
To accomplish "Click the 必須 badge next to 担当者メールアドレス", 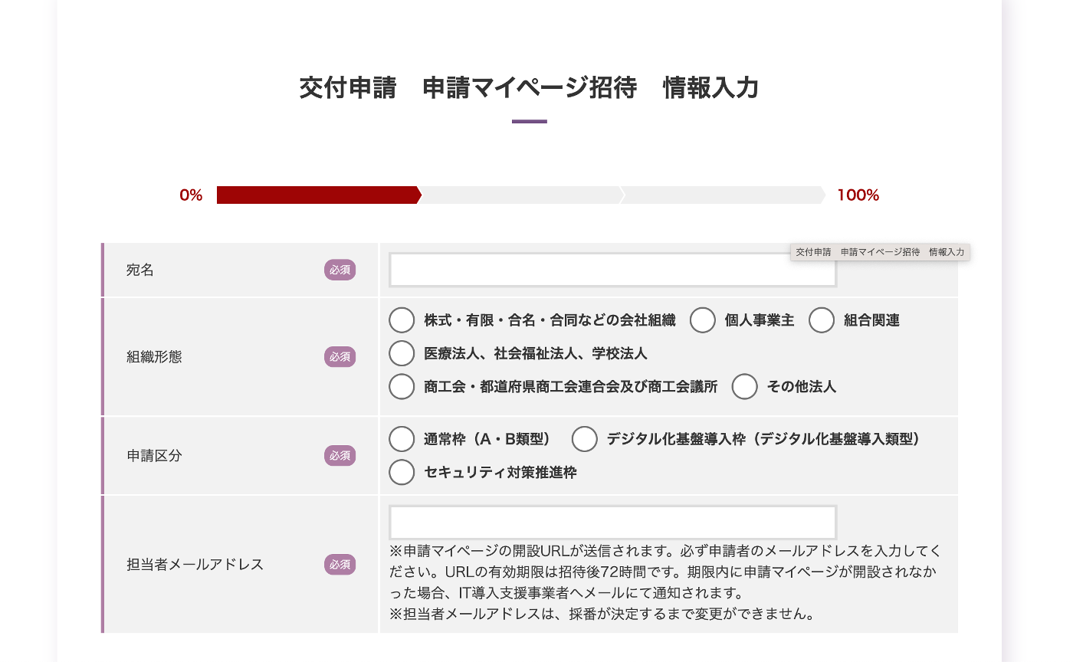I will click(340, 565).
